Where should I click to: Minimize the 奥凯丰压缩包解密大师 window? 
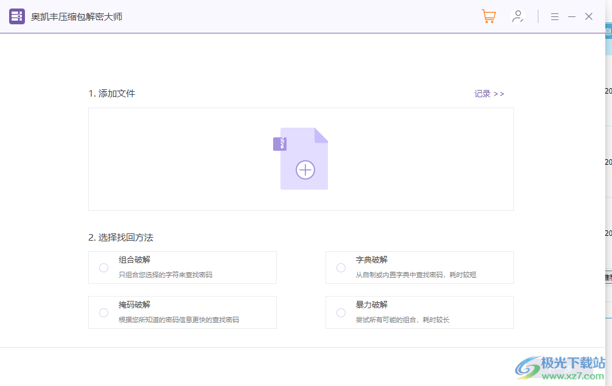click(572, 16)
